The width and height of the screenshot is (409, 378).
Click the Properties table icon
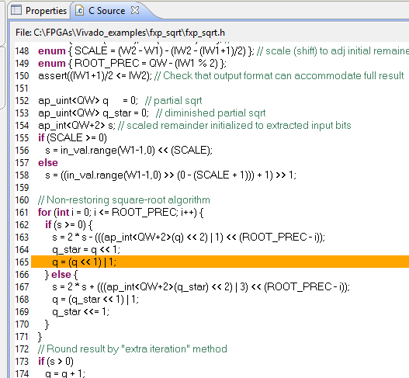click(16, 10)
